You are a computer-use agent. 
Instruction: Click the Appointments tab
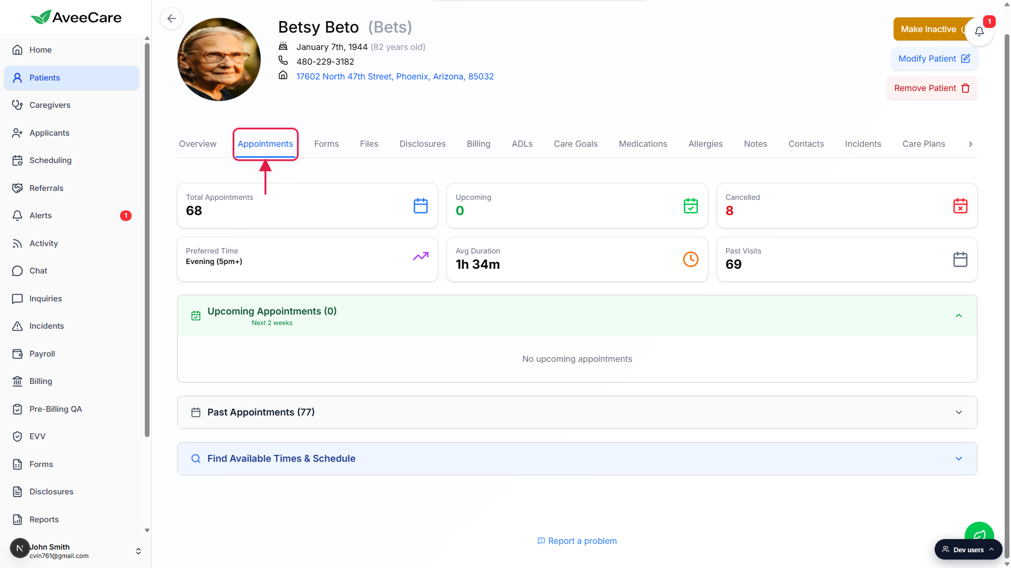tap(265, 144)
